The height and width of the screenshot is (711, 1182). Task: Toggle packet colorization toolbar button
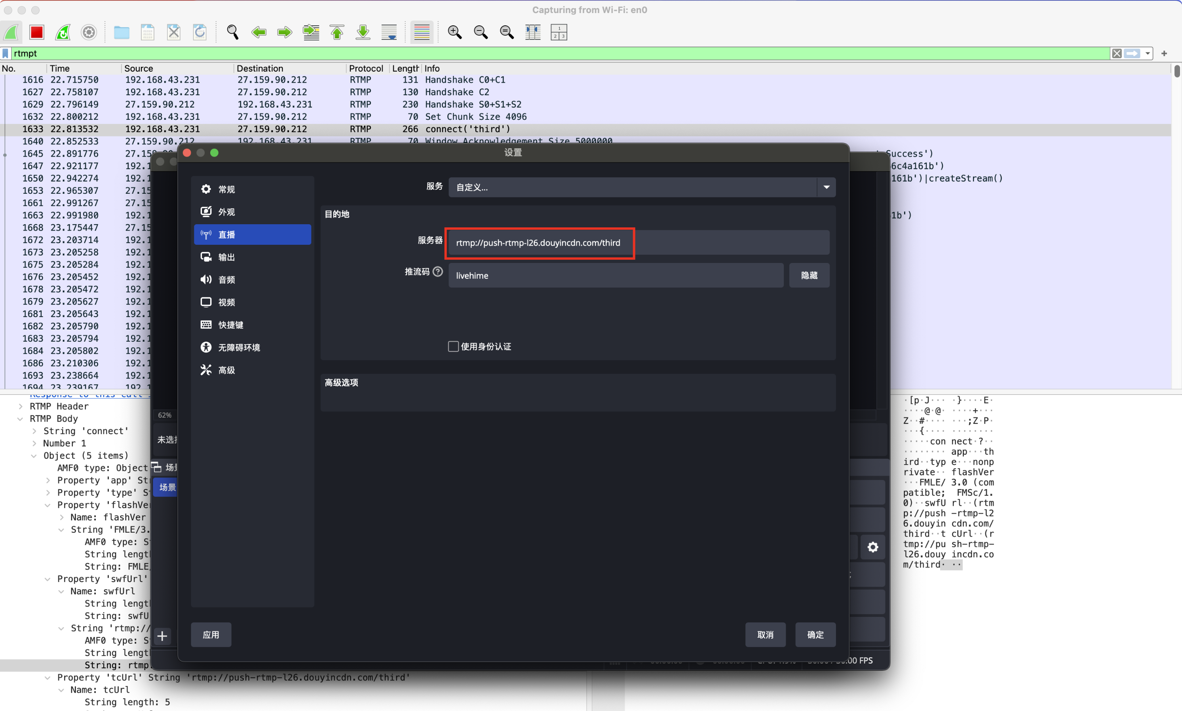coord(422,32)
